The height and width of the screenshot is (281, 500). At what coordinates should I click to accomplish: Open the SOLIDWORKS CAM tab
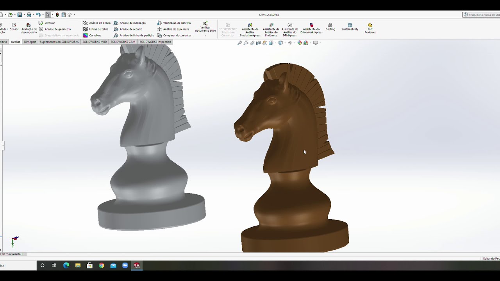[123, 42]
